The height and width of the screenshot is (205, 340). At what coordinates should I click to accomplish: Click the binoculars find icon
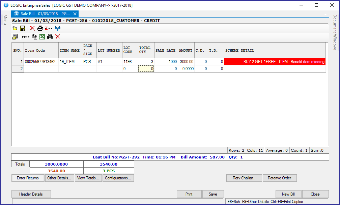pos(50,37)
